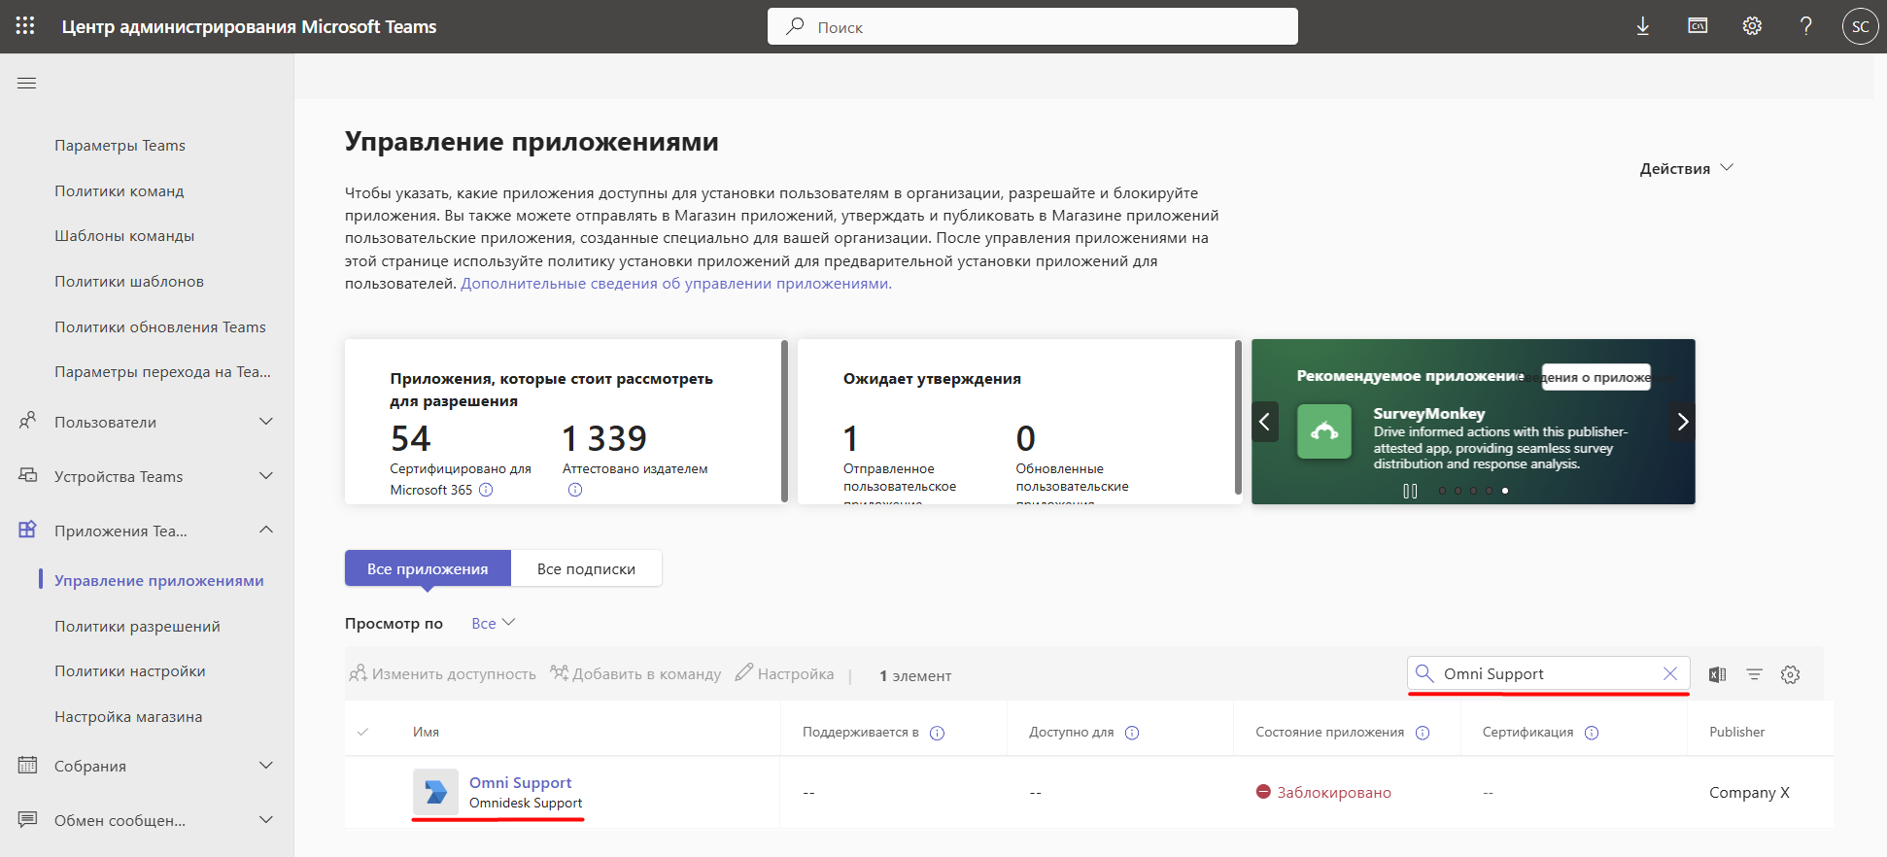
Task: Open column settings gear icon
Action: point(1791,674)
